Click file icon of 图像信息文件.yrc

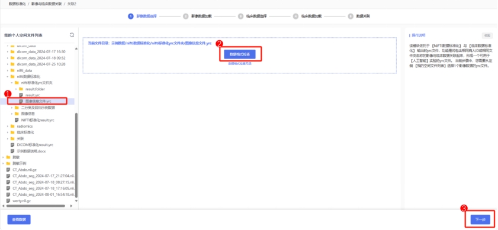click(21, 101)
